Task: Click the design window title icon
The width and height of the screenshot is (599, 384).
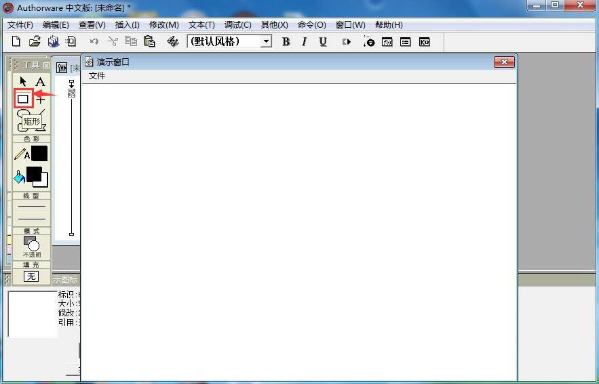Action: [x=62, y=68]
